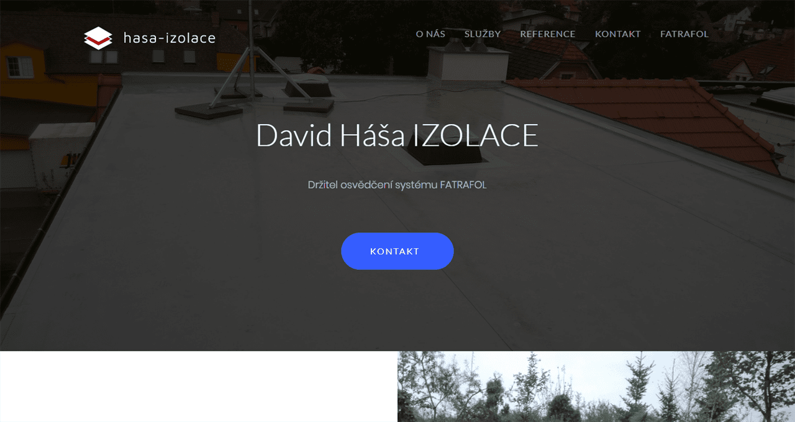This screenshot has width=795, height=422.
Task: Click the blue KONTAKT button
Action: point(397,251)
